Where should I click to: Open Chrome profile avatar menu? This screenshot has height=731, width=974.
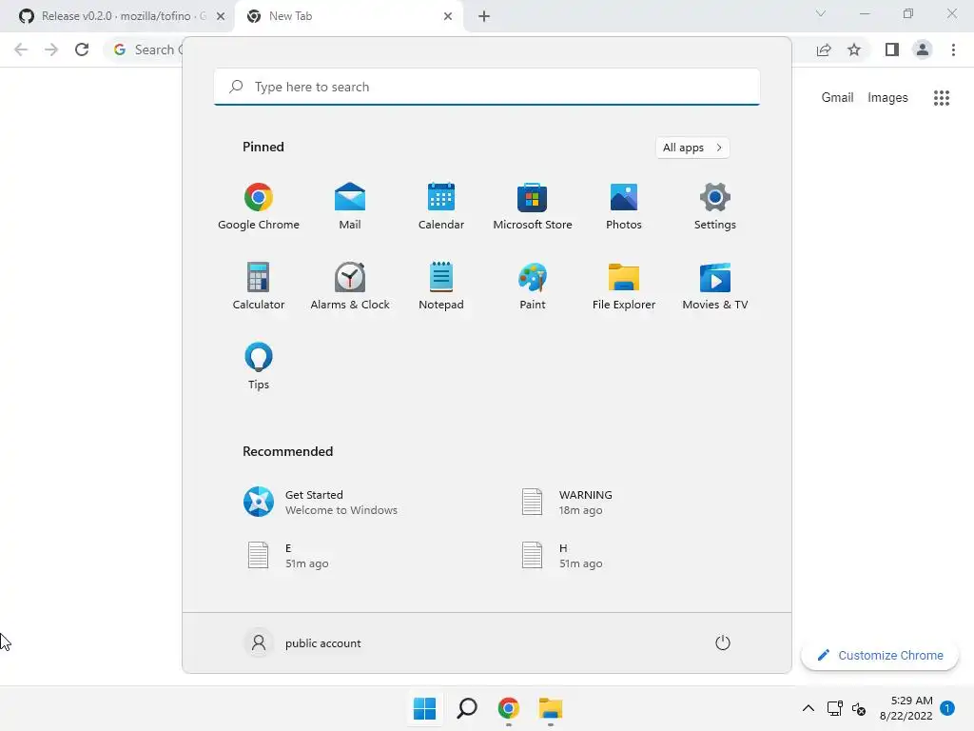(923, 49)
